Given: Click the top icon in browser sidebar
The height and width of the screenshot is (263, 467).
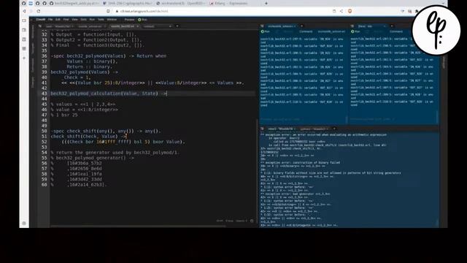Looking at the screenshot, I should point(24,20).
